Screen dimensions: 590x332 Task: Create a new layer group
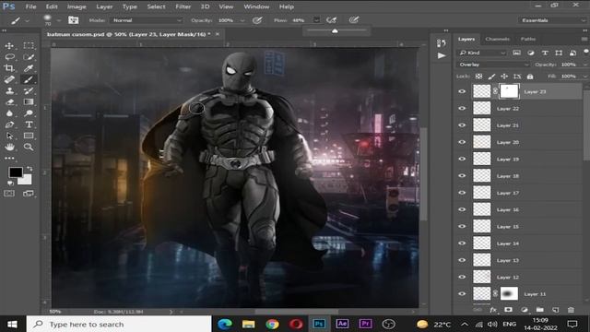click(x=540, y=310)
